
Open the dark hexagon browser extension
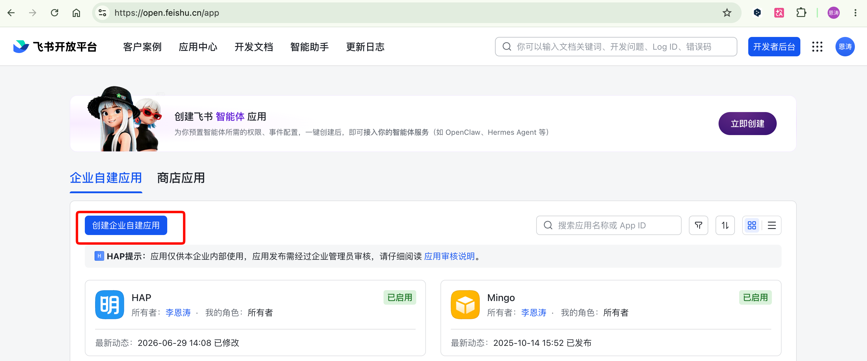point(757,13)
